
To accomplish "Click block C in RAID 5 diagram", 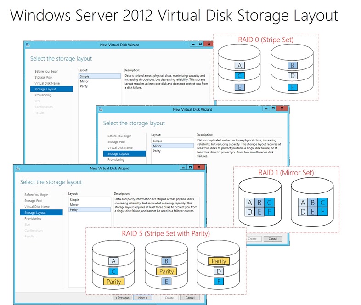I will tap(113, 271).
